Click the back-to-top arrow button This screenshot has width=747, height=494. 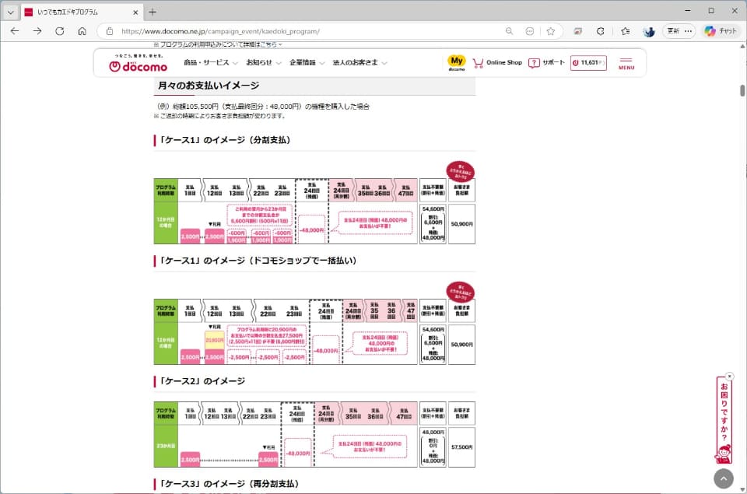(x=723, y=478)
